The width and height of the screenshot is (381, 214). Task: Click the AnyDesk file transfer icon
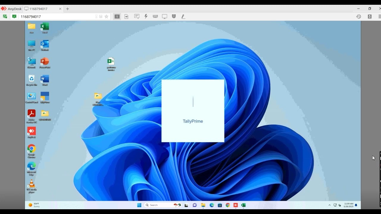coord(127,17)
